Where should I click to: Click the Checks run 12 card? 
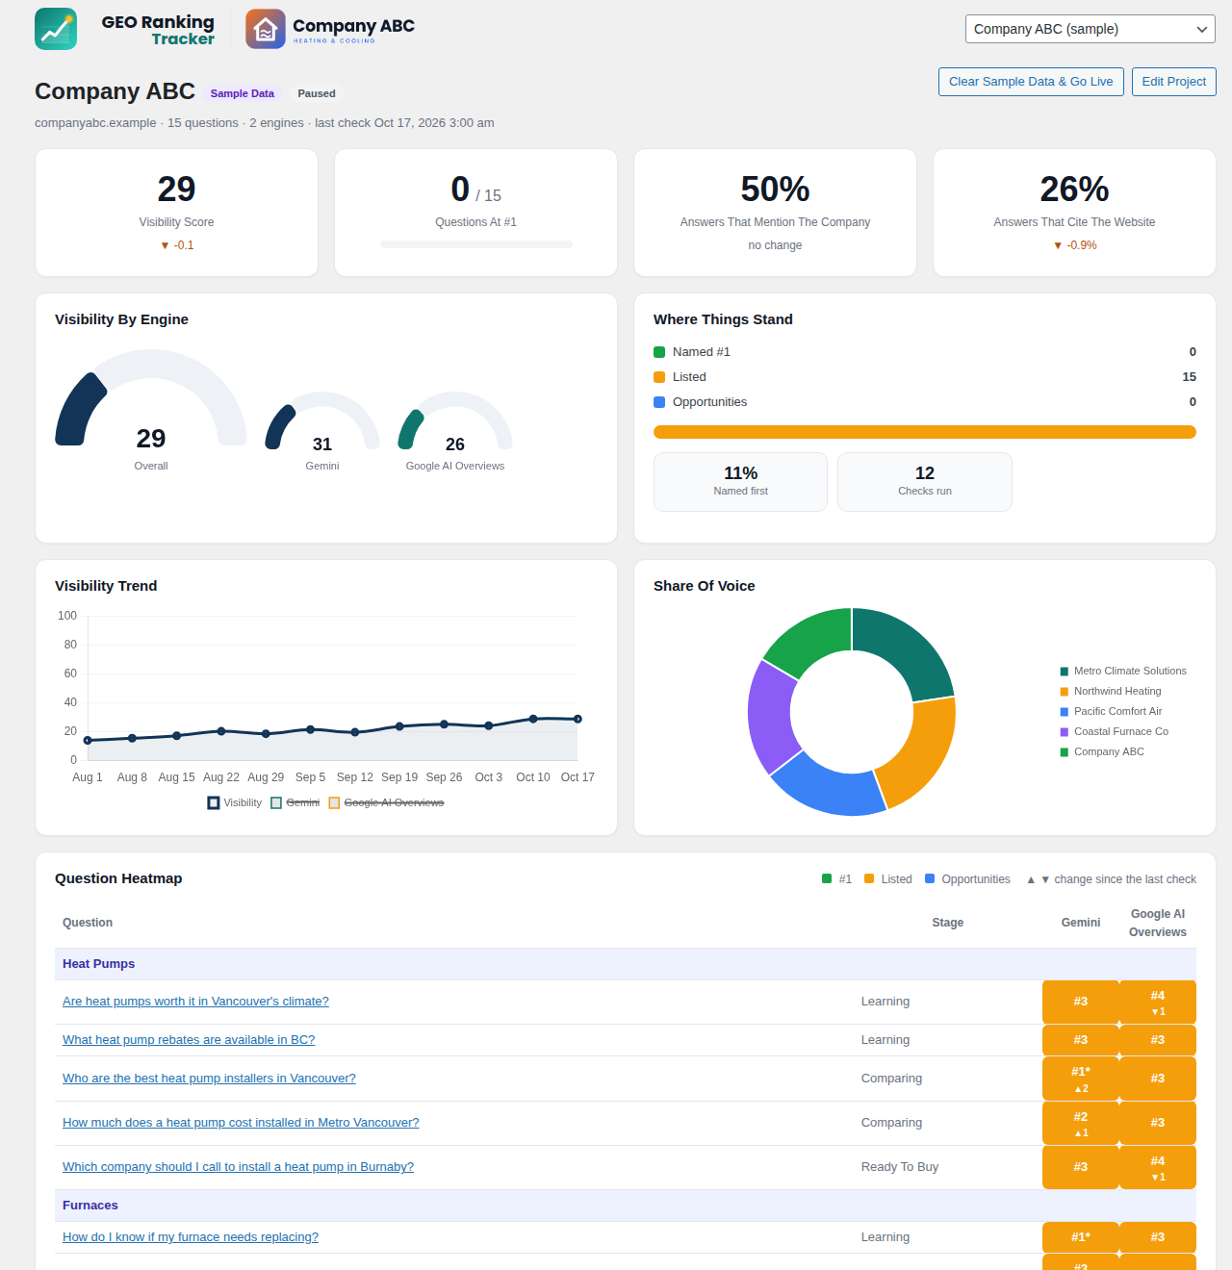(x=925, y=482)
